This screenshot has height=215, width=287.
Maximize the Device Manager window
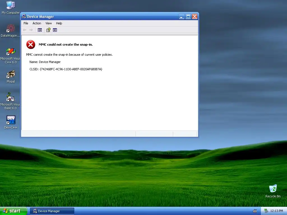[x=188, y=17]
